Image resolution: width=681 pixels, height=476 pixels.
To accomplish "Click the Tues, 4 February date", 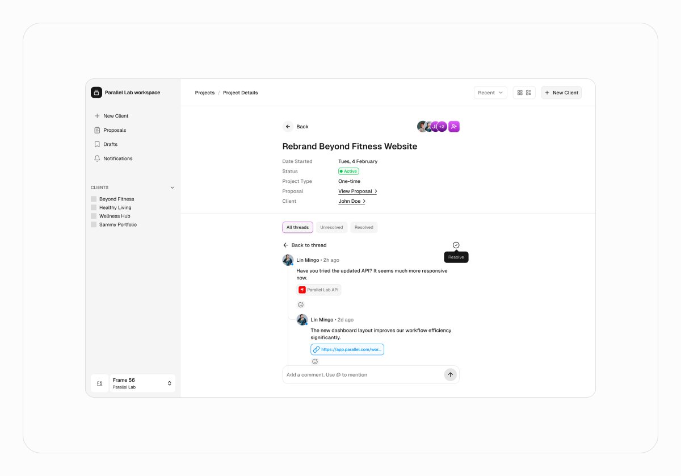I will (x=358, y=161).
